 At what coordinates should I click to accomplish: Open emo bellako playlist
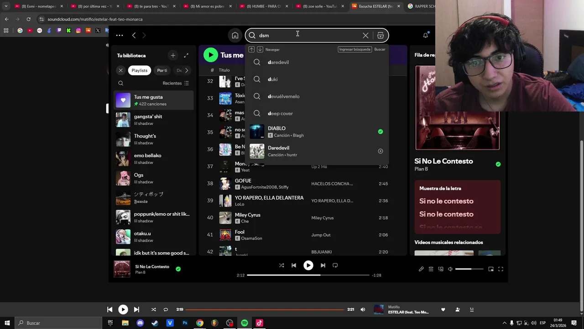tap(154, 159)
